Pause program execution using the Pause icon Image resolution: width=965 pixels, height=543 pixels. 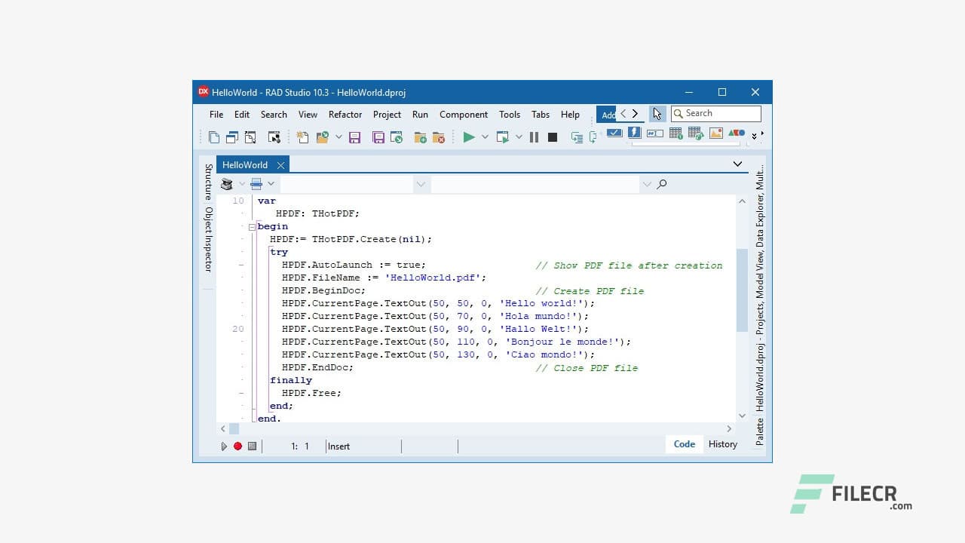[535, 137]
